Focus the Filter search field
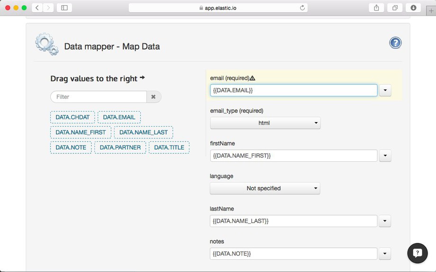Image resolution: width=436 pixels, height=272 pixels. pyautogui.click(x=99, y=97)
